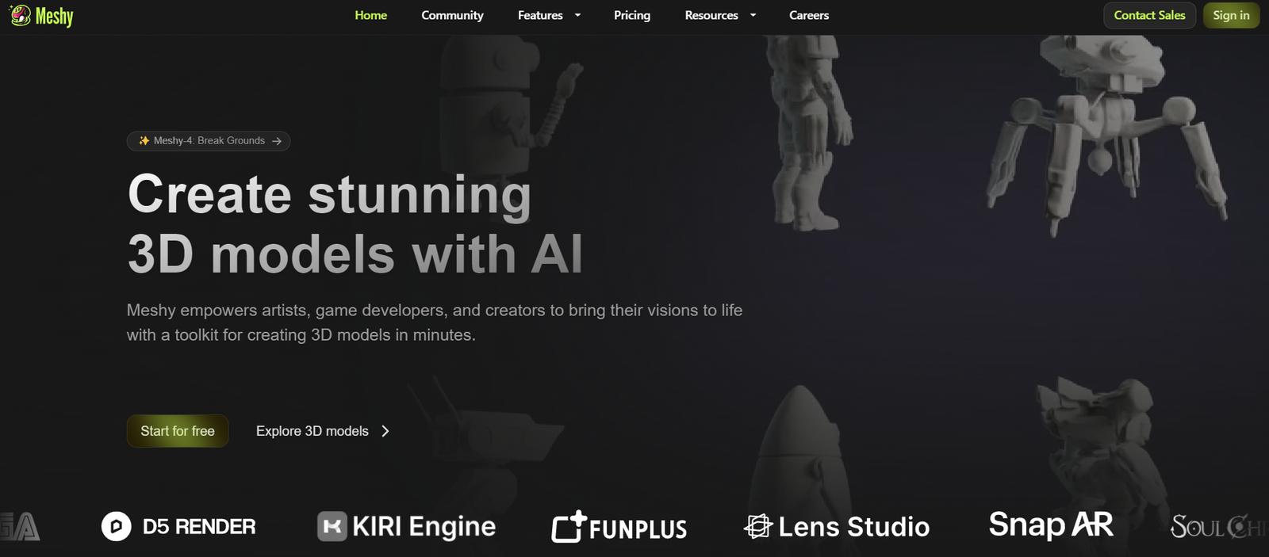Click the Contact Sales button

pyautogui.click(x=1149, y=15)
